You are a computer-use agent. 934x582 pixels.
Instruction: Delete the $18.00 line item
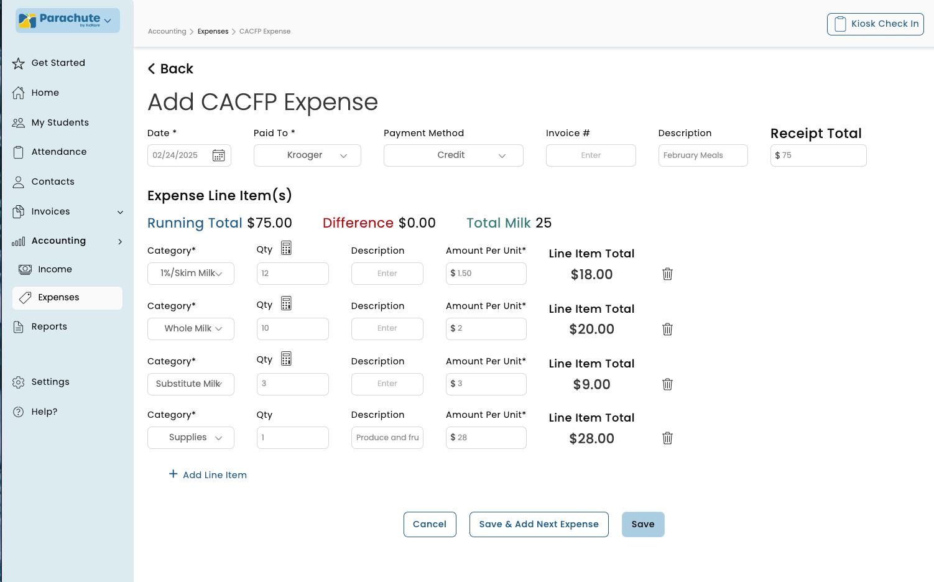(667, 274)
